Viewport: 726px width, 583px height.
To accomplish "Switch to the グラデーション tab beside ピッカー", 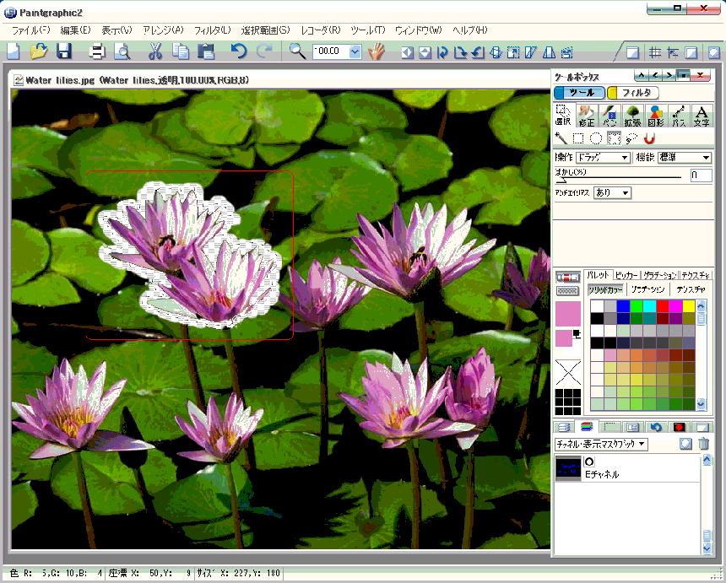I will pyautogui.click(x=660, y=275).
